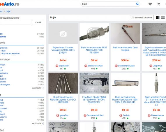Open Opel Insignia glow plugs photo
This screenshot has height=132, width=166.
(125, 34)
